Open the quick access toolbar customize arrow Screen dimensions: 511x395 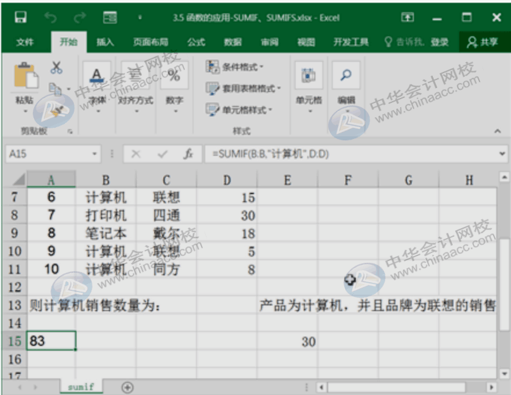[x=140, y=17]
